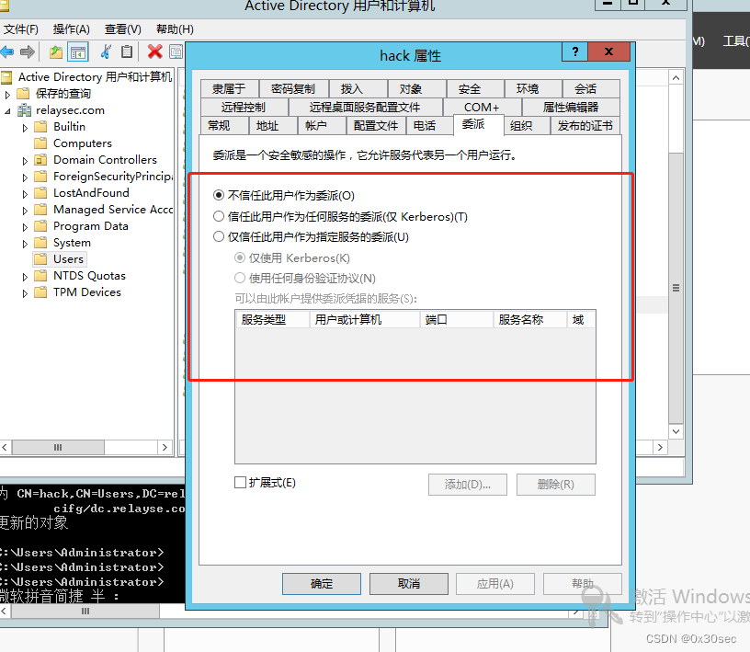The width and height of the screenshot is (750, 652).
Task: Open the 文件(F) menu
Action: pos(20,29)
